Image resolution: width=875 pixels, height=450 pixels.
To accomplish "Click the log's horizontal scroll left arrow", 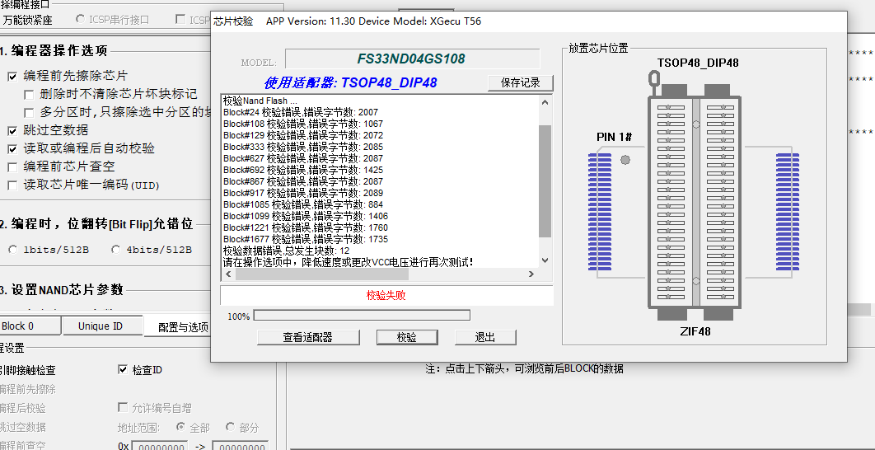I will (x=227, y=274).
